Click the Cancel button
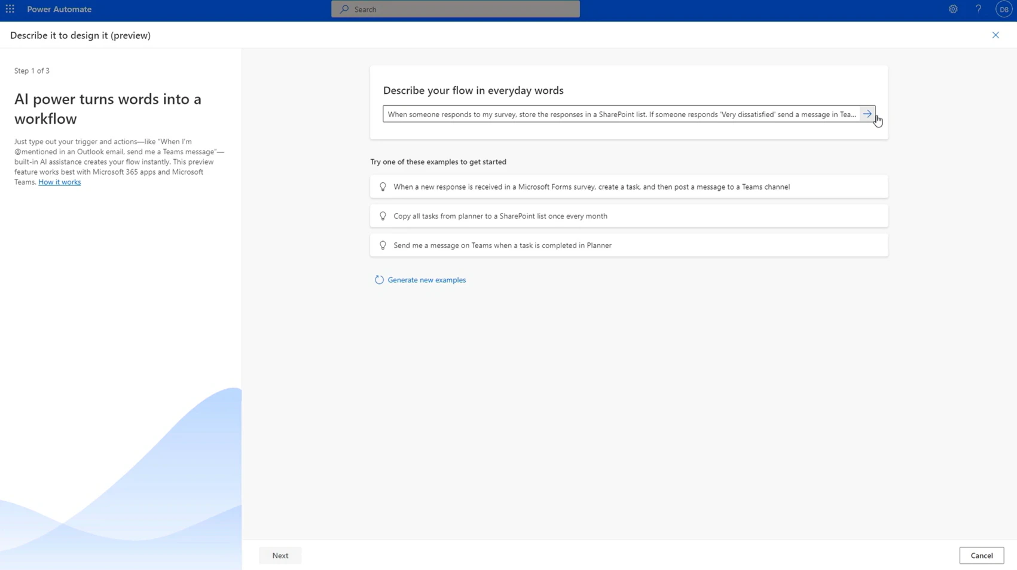The image size is (1017, 570). (982, 556)
